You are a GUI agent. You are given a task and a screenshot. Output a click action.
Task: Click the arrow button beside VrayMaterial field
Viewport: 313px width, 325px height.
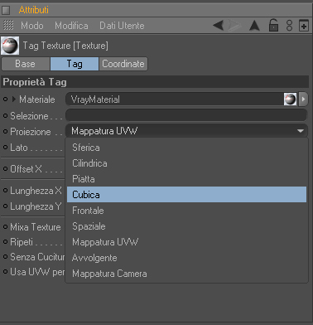pos(303,99)
